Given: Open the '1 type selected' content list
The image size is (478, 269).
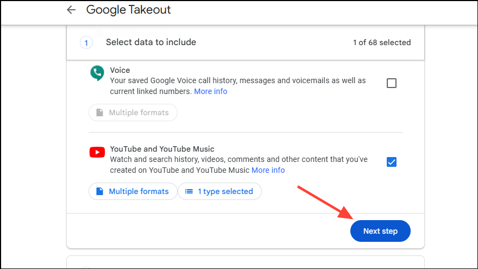Looking at the screenshot, I should 219,191.
